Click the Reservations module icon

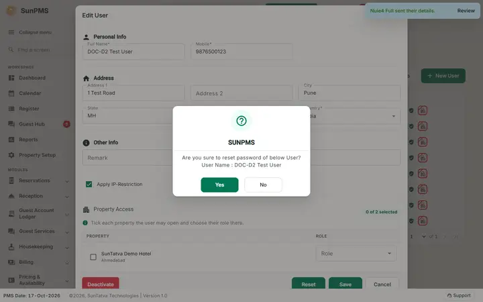click(x=11, y=181)
